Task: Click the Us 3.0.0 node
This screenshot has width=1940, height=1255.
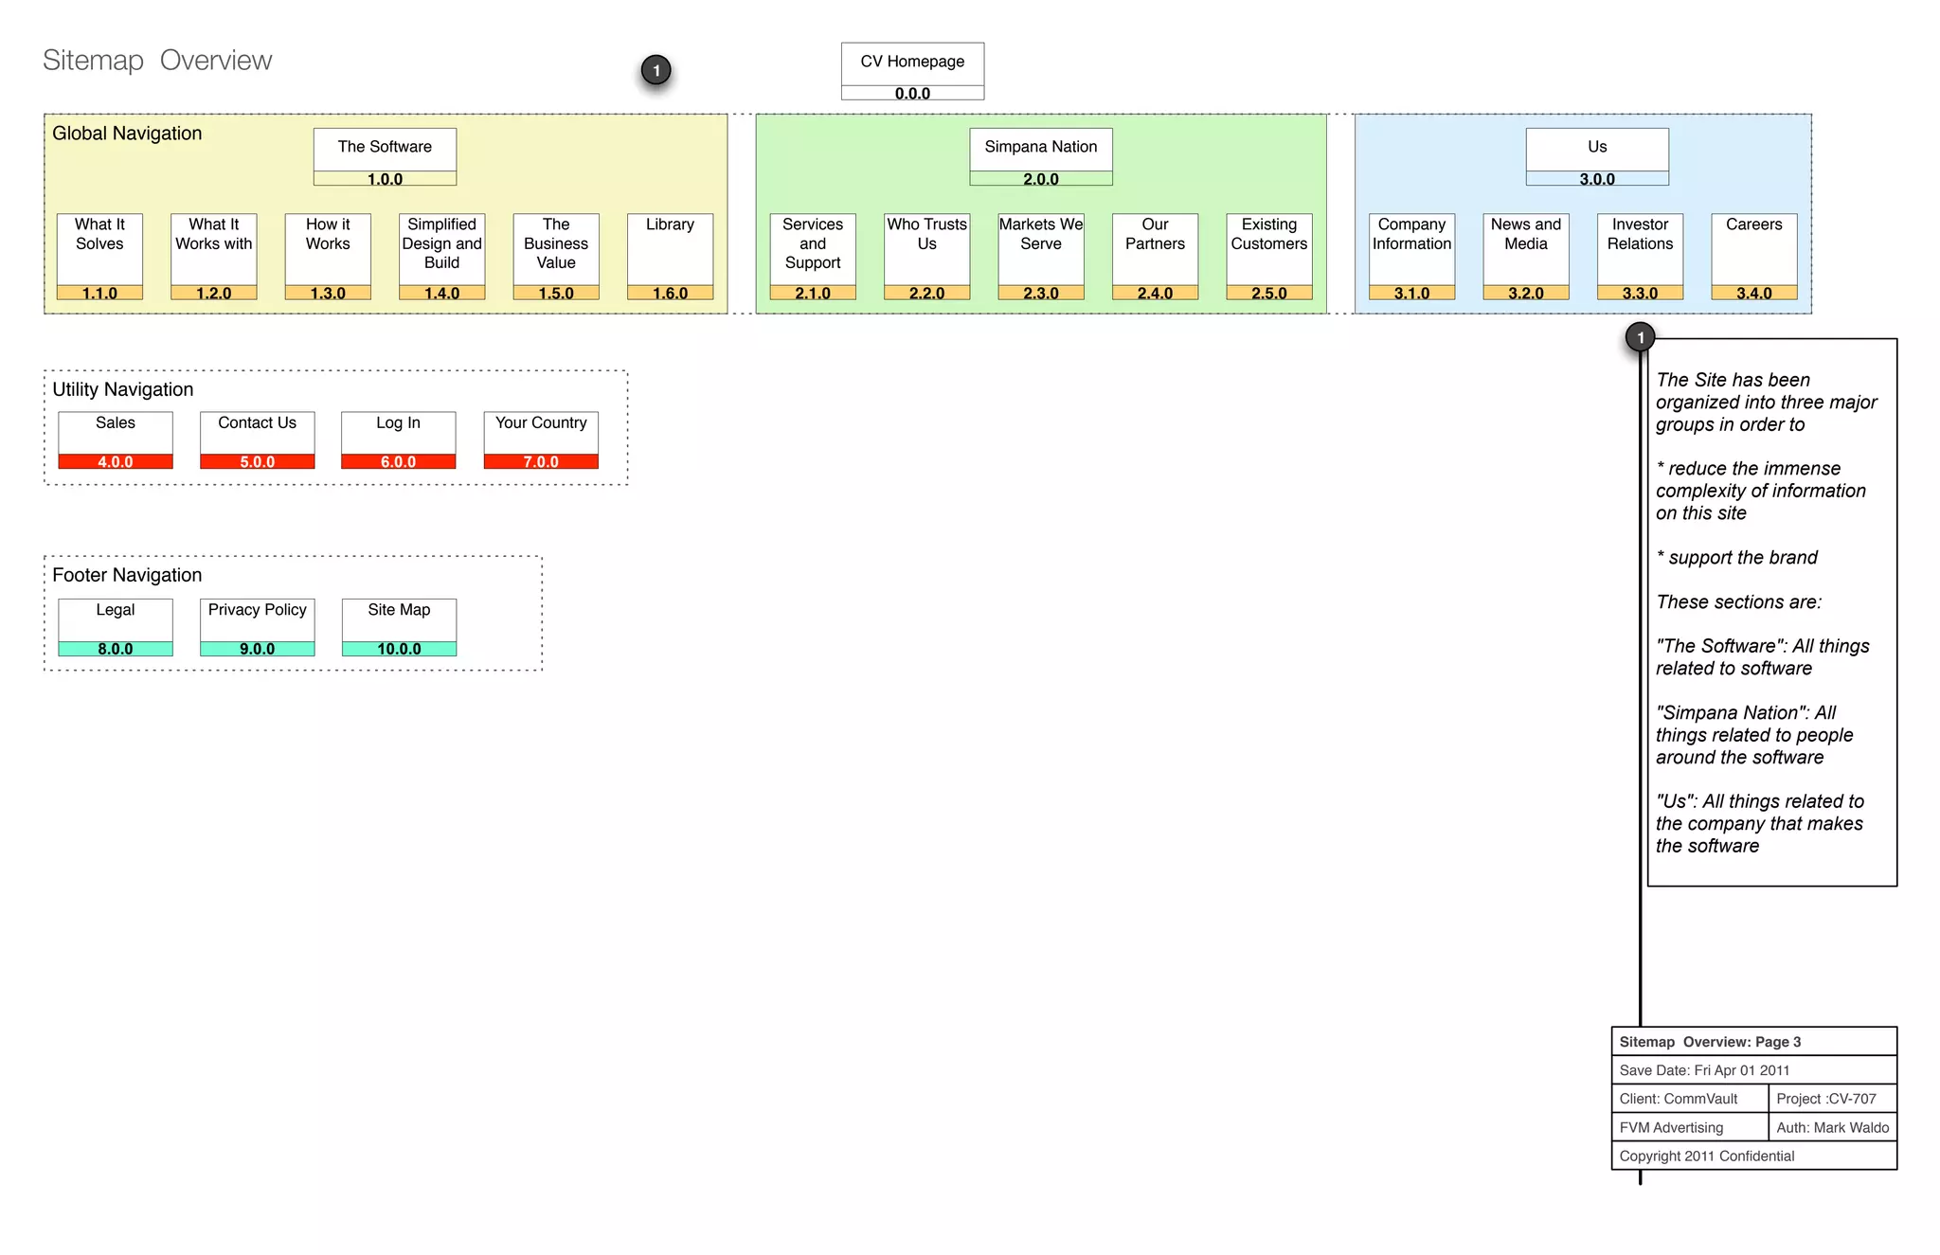Action: click(1597, 156)
